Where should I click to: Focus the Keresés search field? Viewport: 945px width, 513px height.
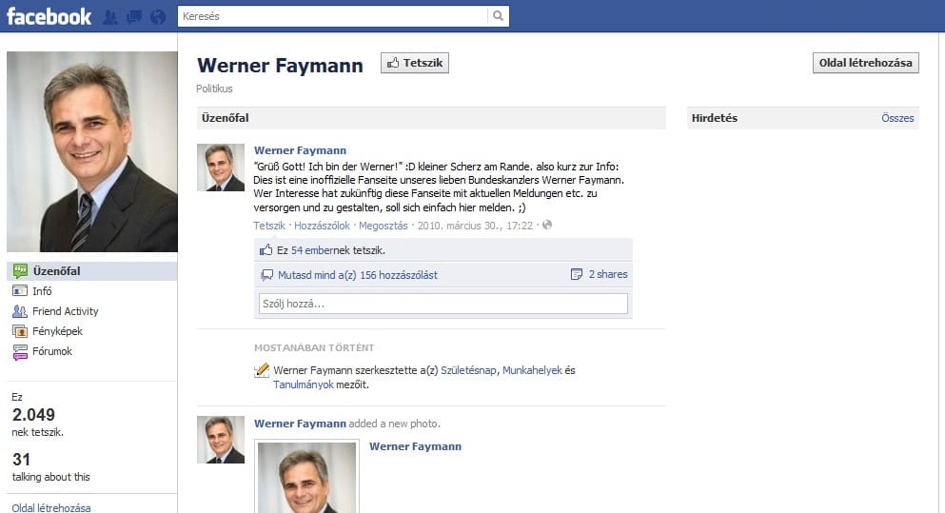pos(333,16)
